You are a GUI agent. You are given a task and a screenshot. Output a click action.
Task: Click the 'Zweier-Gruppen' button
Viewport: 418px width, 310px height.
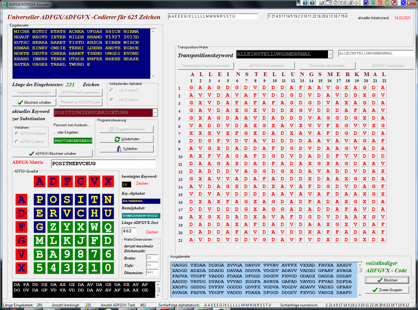tap(387, 290)
